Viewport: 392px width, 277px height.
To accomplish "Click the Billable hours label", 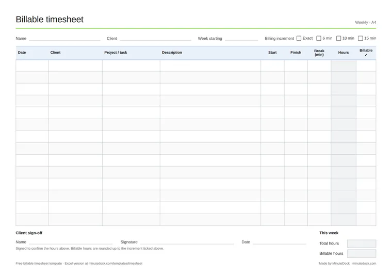I will tap(331, 253).
